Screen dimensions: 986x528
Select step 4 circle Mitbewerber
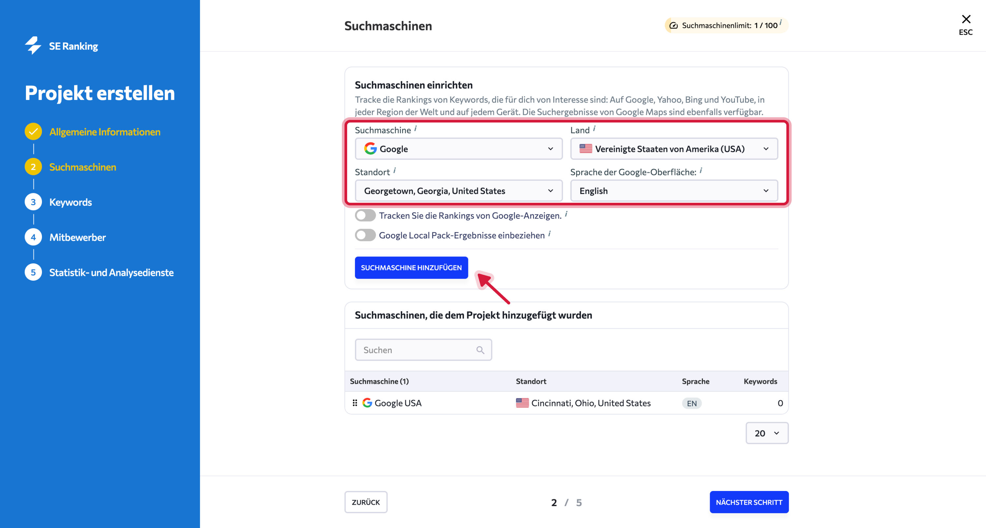(x=33, y=237)
